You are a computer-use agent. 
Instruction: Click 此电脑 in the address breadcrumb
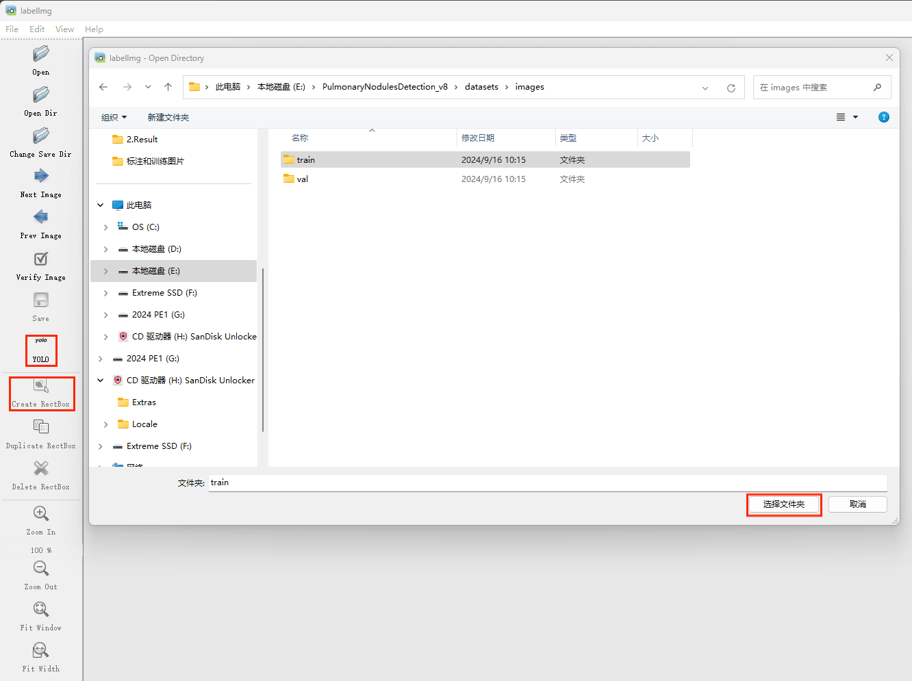pyautogui.click(x=228, y=87)
